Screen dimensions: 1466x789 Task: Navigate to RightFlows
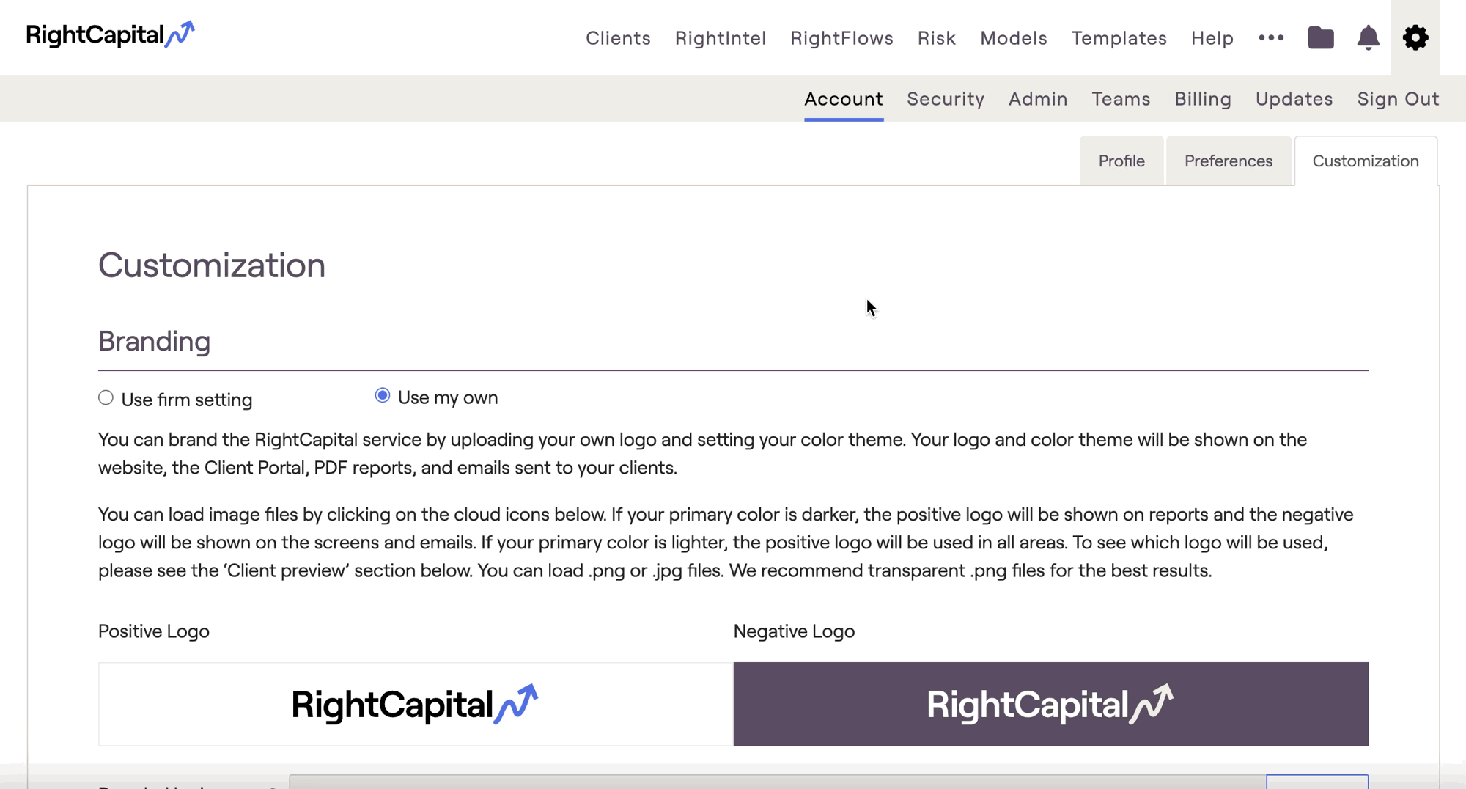click(841, 38)
